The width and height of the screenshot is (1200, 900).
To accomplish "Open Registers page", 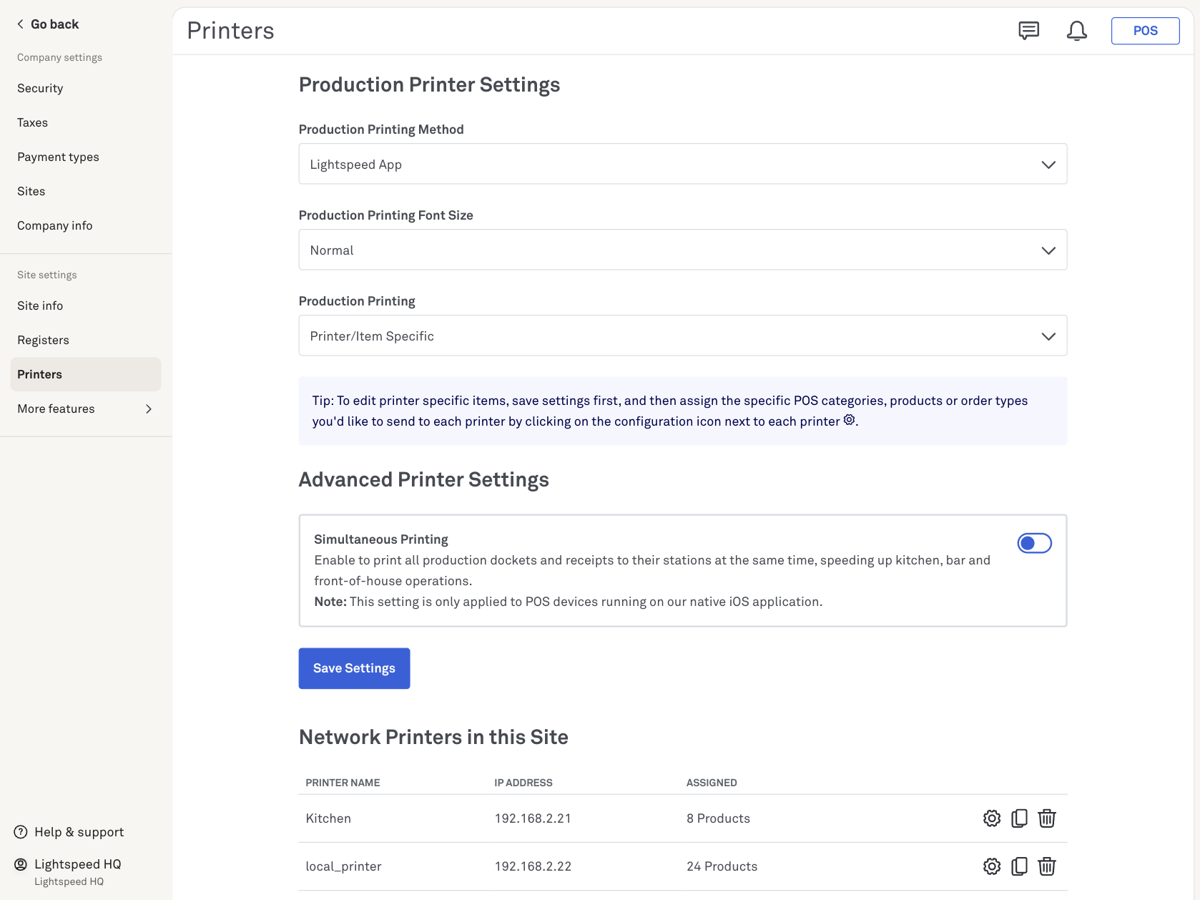I will [x=43, y=340].
